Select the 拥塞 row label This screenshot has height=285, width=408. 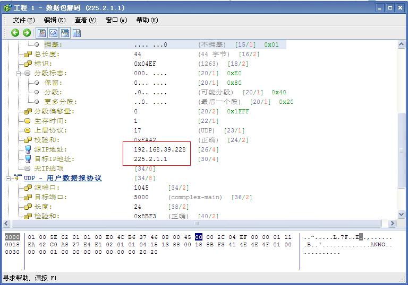coord(53,44)
